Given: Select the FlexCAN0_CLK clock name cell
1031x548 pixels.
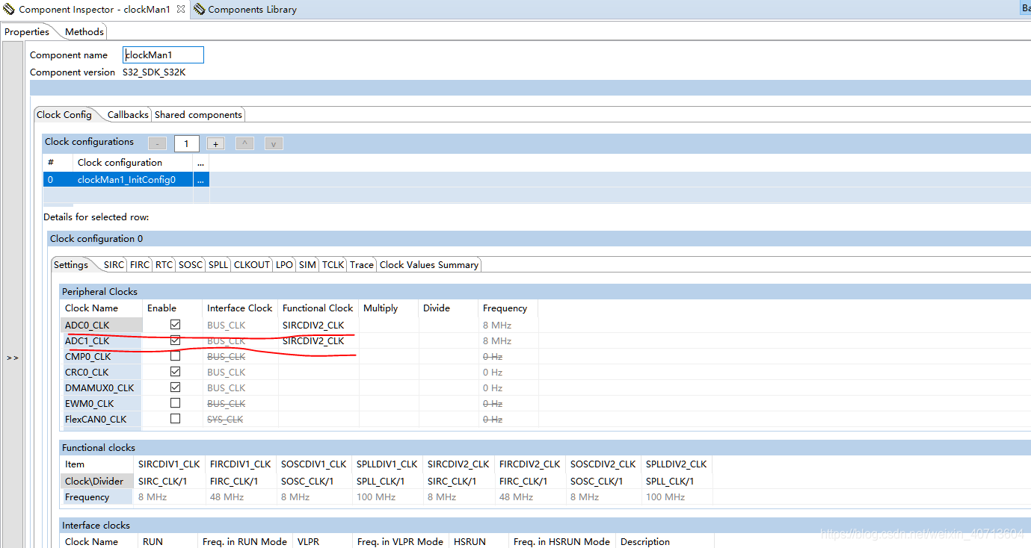Looking at the screenshot, I should pyautogui.click(x=101, y=419).
